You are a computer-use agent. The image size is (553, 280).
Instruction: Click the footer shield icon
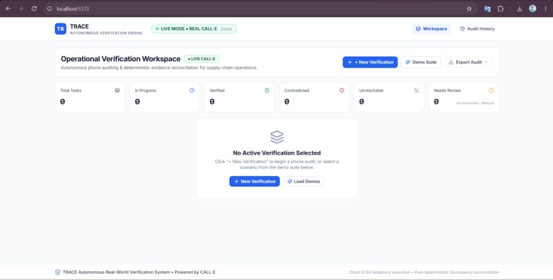click(x=58, y=272)
